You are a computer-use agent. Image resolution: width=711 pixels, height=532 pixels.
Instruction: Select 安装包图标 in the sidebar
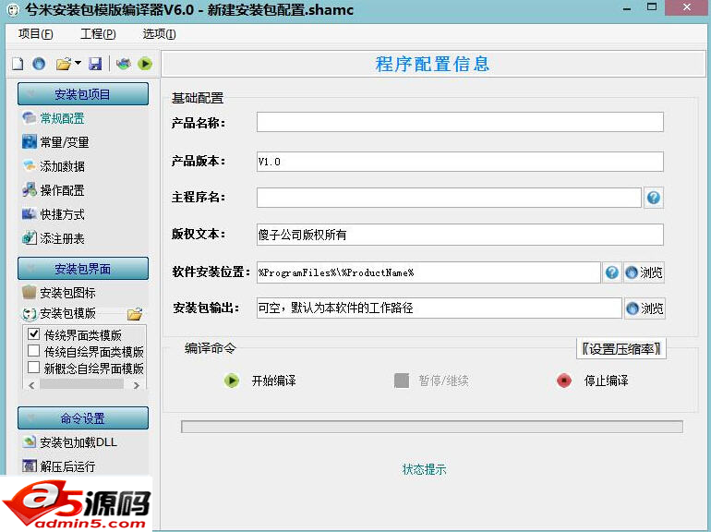(59, 293)
